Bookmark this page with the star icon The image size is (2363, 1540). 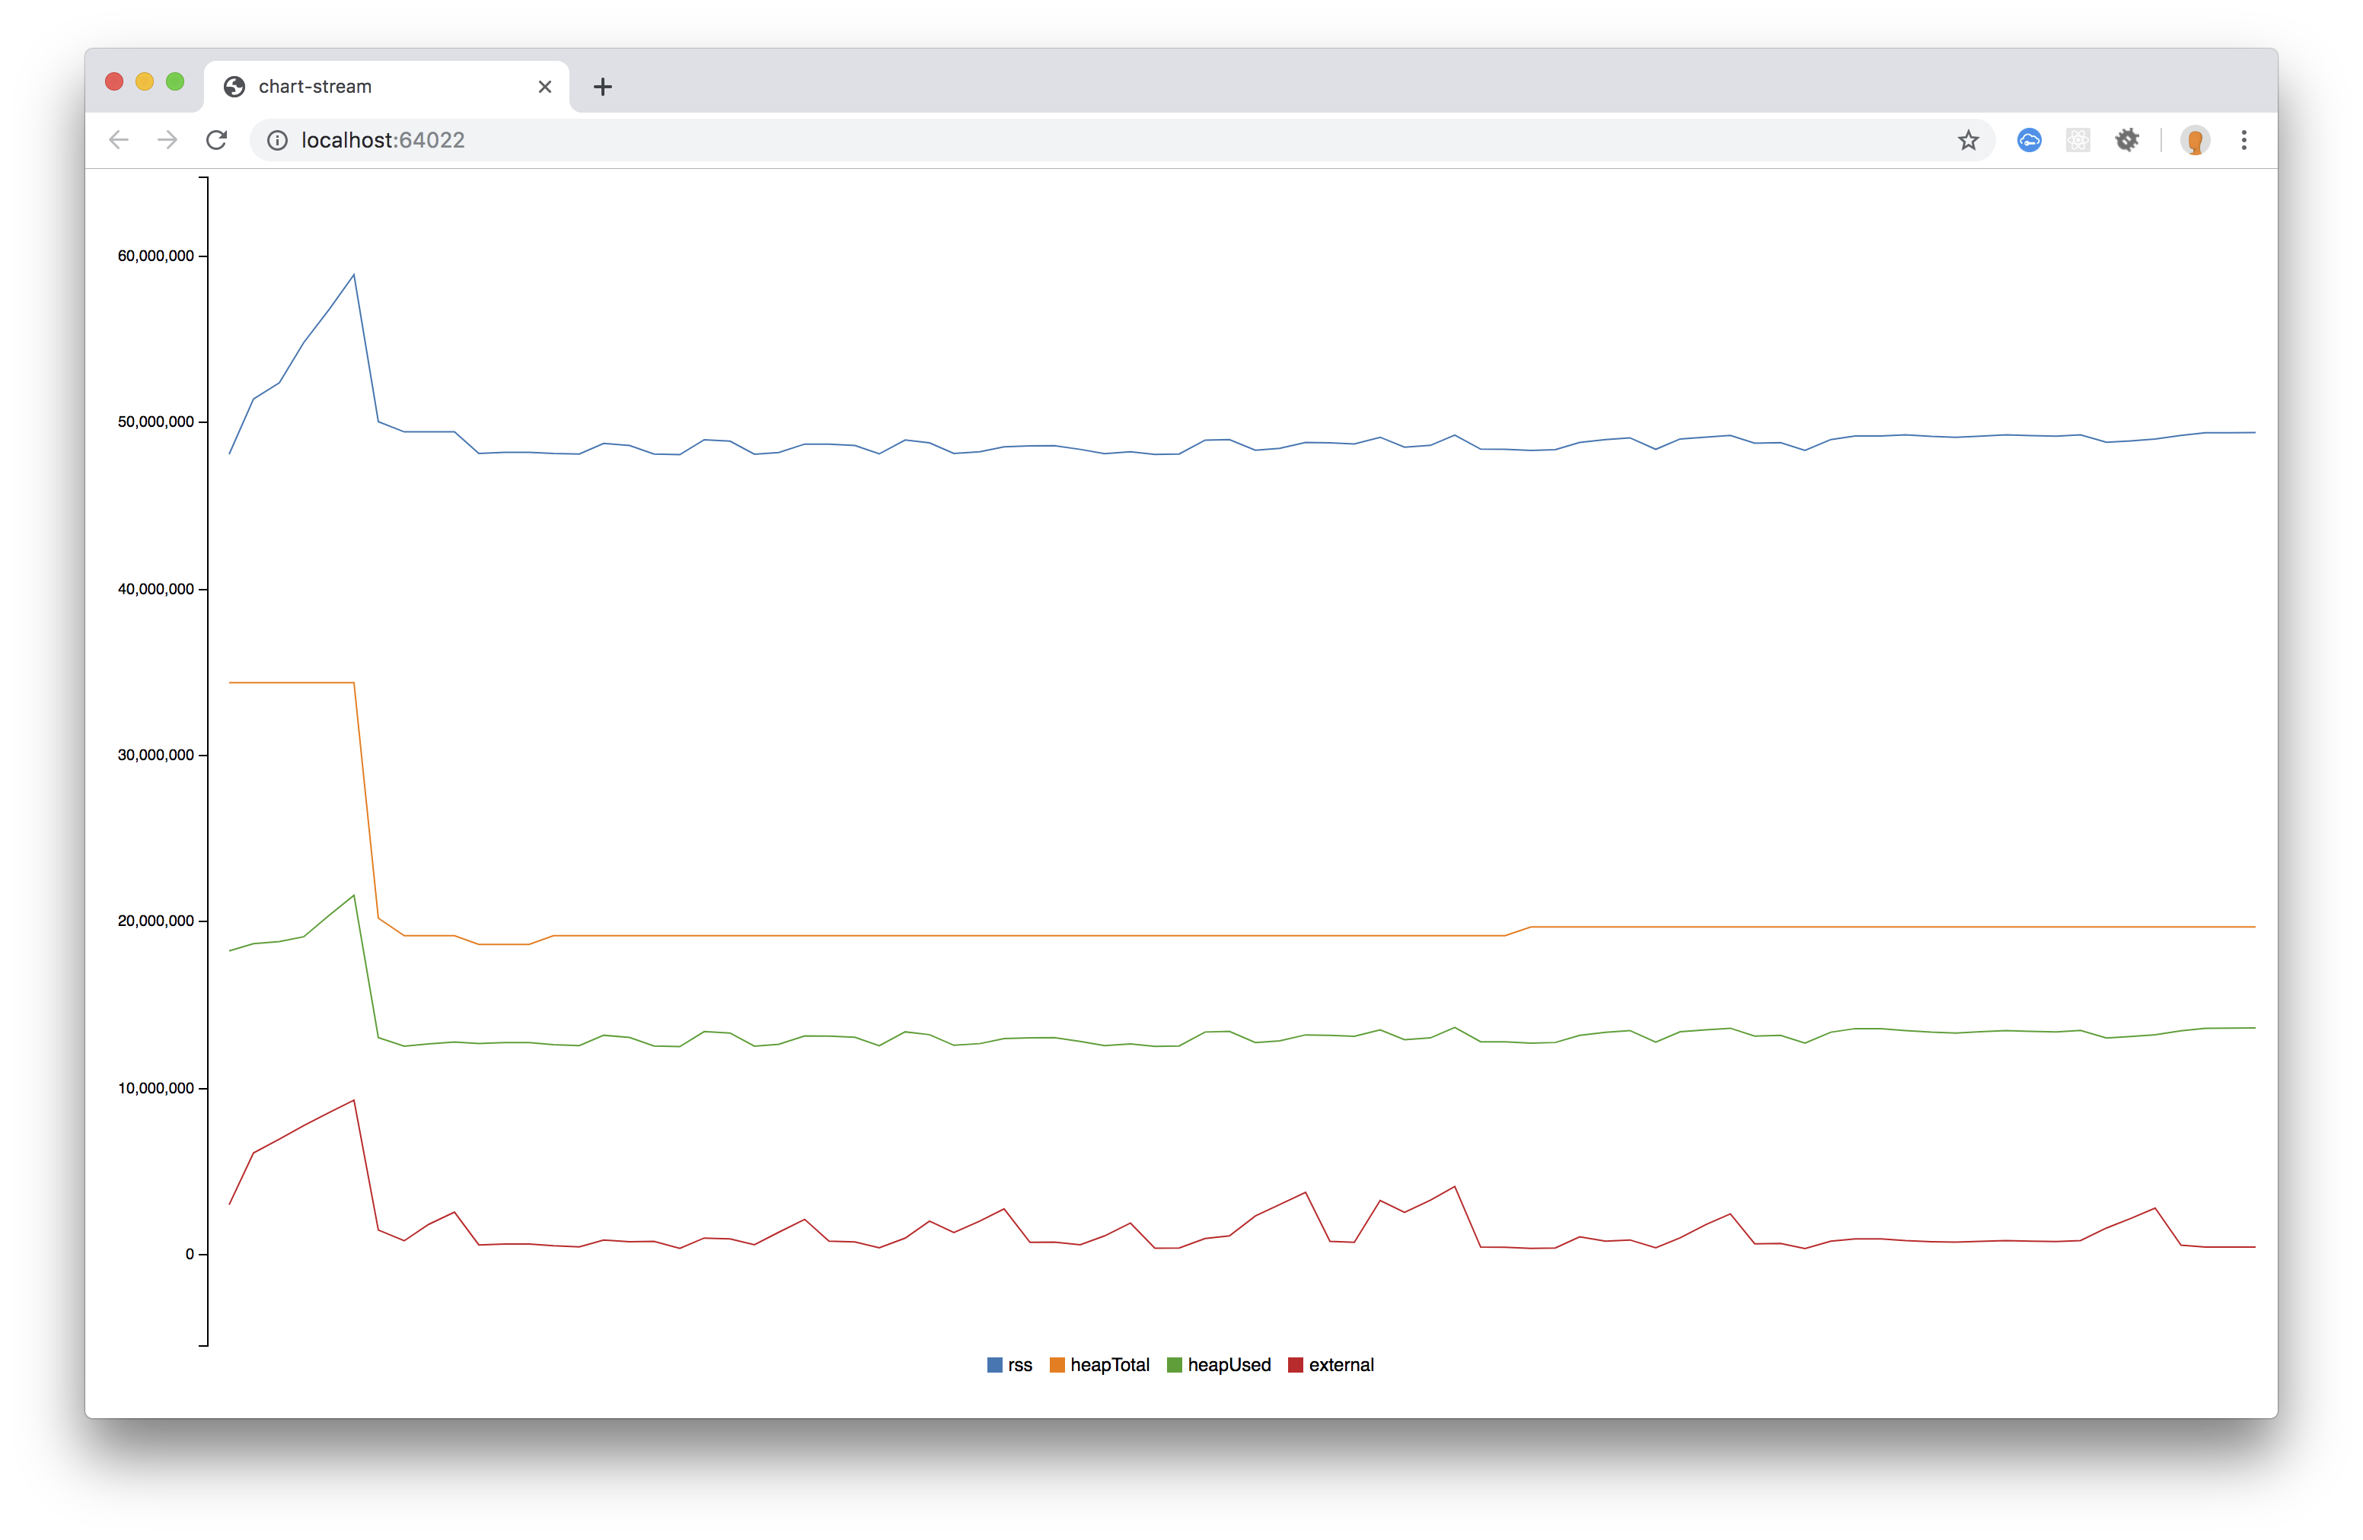1968,140
